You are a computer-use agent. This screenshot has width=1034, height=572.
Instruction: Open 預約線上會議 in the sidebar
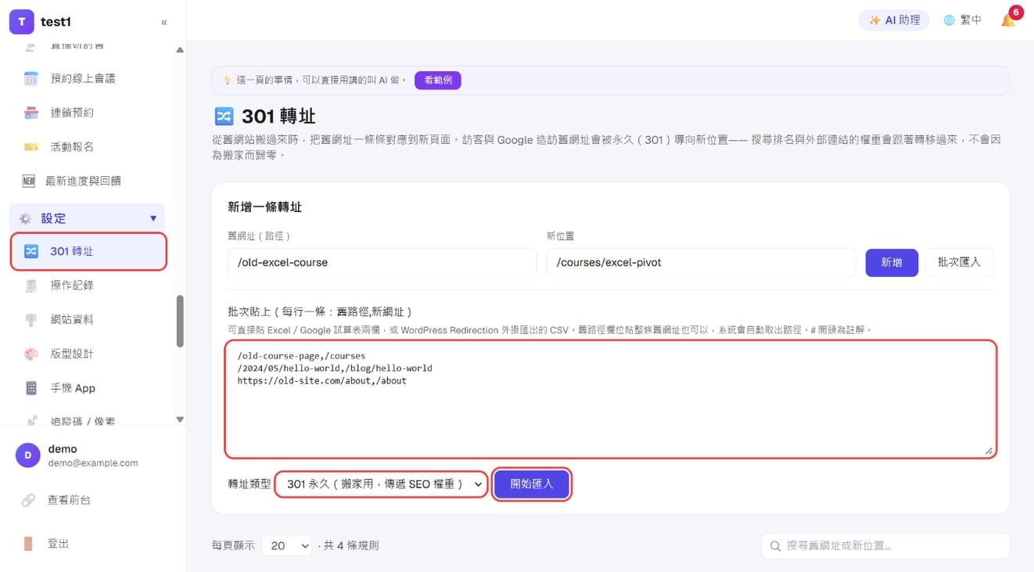pyautogui.click(x=88, y=78)
